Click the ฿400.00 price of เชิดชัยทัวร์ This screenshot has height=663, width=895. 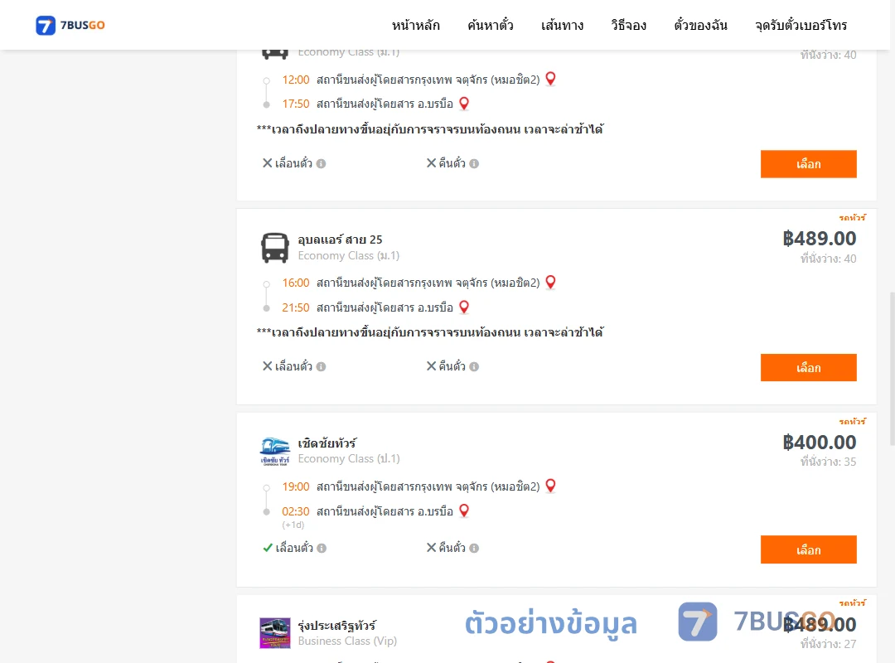coord(819,442)
